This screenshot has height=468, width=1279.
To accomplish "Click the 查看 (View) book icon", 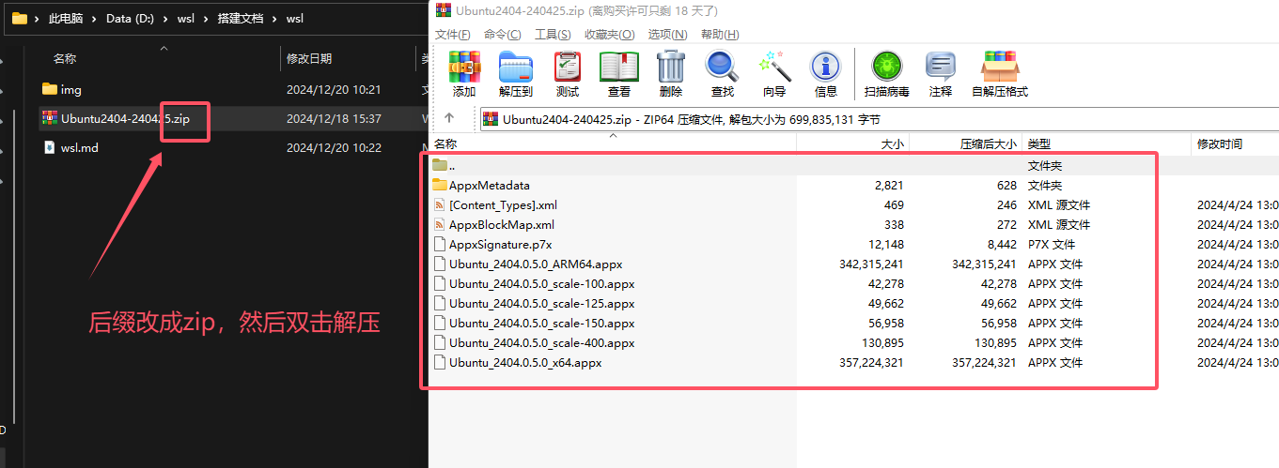I will pyautogui.click(x=619, y=67).
